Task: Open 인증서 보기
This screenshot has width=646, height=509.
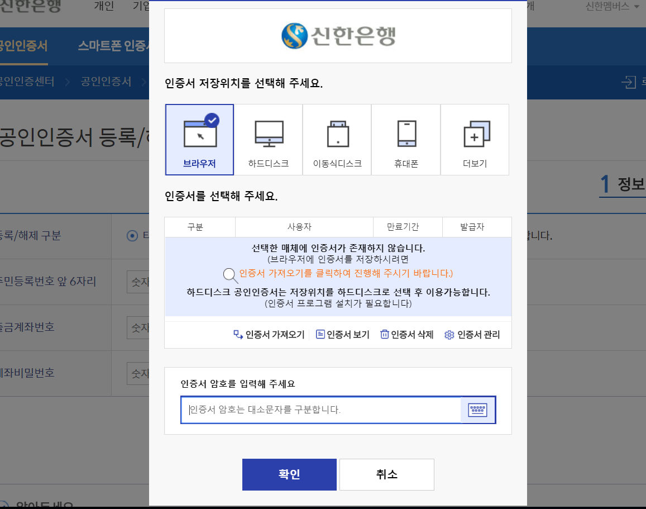Action: tap(343, 335)
